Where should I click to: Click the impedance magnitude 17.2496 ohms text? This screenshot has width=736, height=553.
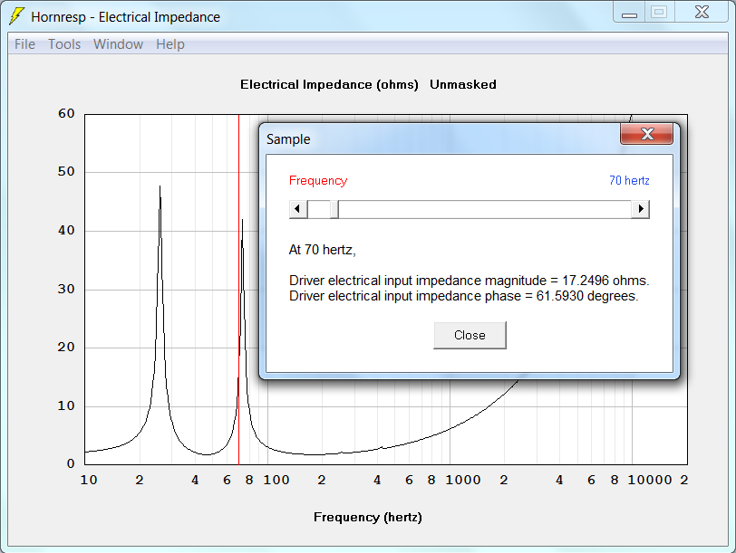(469, 281)
